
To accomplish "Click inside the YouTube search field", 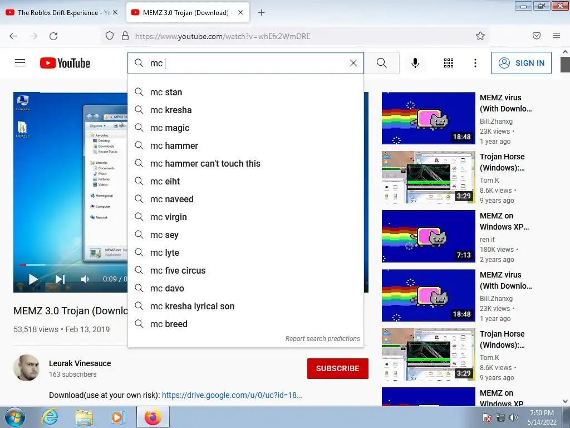I will tap(245, 63).
